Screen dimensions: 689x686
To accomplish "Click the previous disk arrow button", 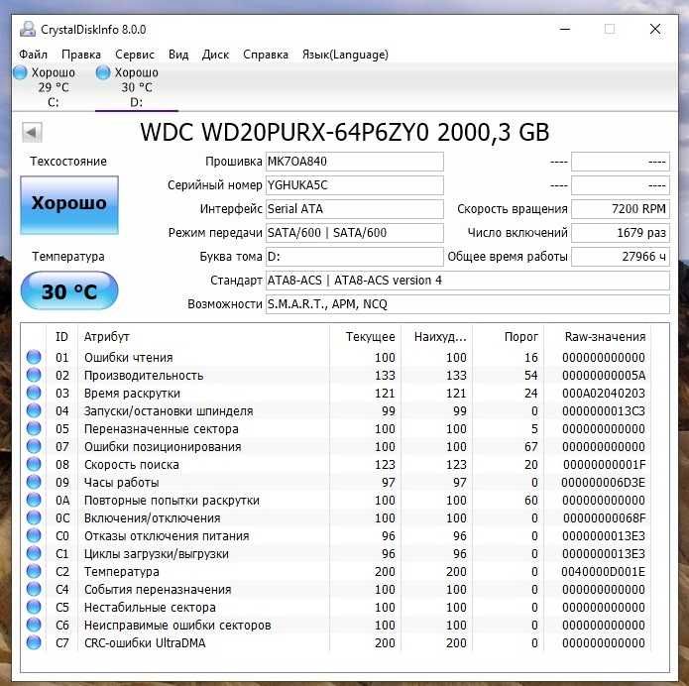I will [32, 132].
